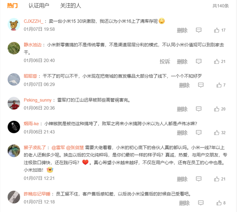Delete 烟雨-ke's comment
Viewport: 237px width, 212px height.
[x=182, y=133]
